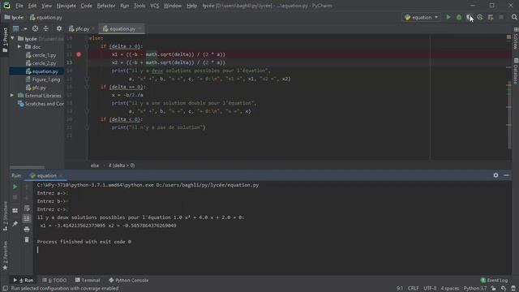This screenshot has width=519, height=292.
Task: Open the Structure side panel
Action: 5,216
